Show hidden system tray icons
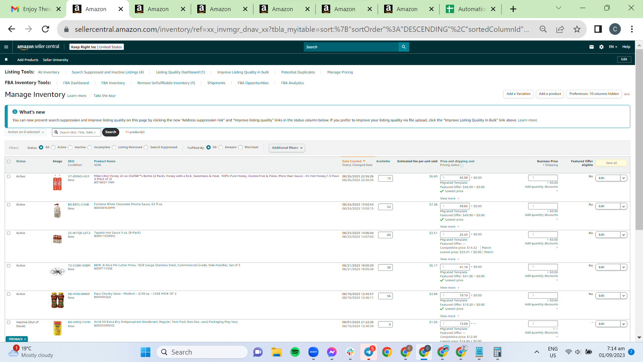This screenshot has height=362, width=643. [x=537, y=352]
